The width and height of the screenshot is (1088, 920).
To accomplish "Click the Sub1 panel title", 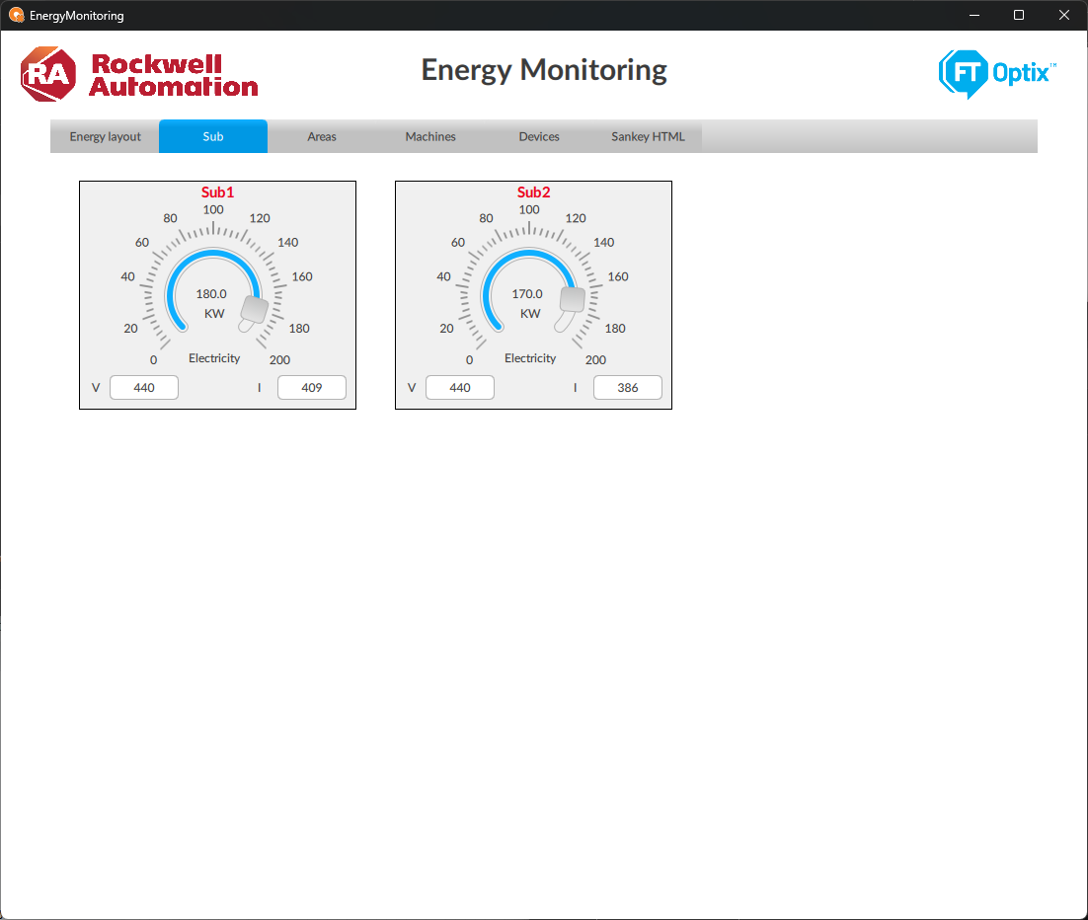I will (x=217, y=192).
